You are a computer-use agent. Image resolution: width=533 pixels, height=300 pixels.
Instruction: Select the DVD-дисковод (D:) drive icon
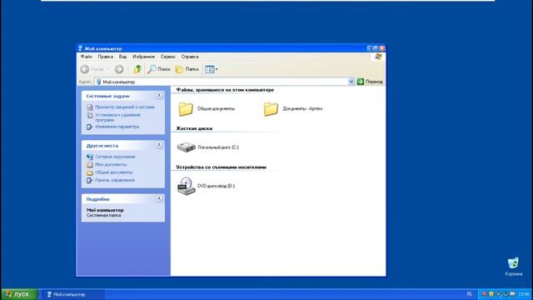click(187, 186)
